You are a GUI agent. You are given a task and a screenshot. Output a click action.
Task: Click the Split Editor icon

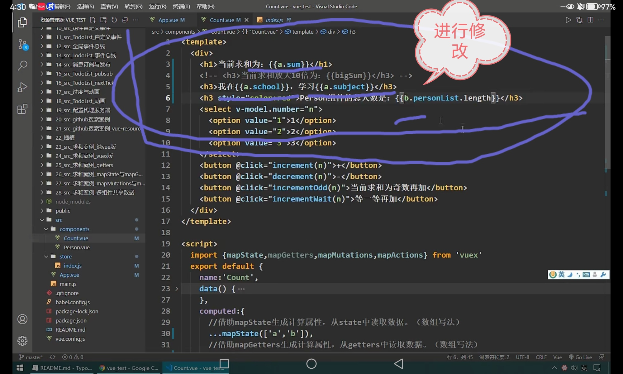coord(590,20)
